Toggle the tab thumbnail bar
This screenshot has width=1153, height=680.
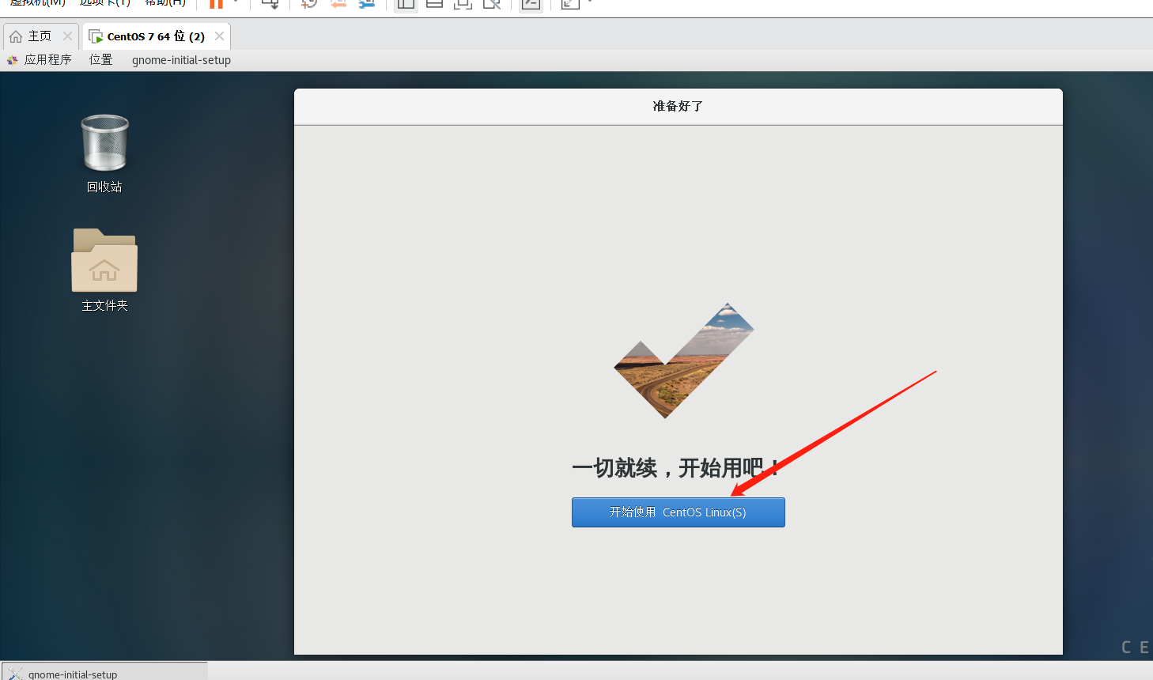(x=434, y=4)
